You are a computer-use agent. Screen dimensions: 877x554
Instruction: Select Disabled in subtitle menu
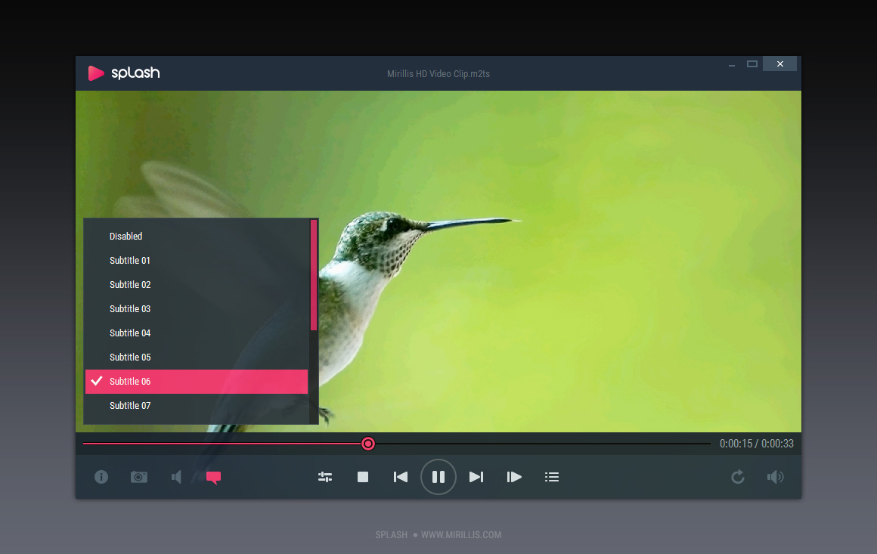point(197,237)
